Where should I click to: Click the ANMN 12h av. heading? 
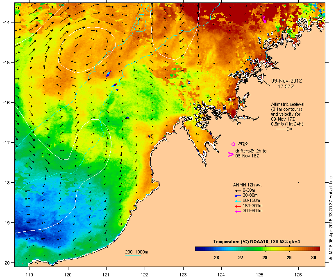[x=247, y=185]
